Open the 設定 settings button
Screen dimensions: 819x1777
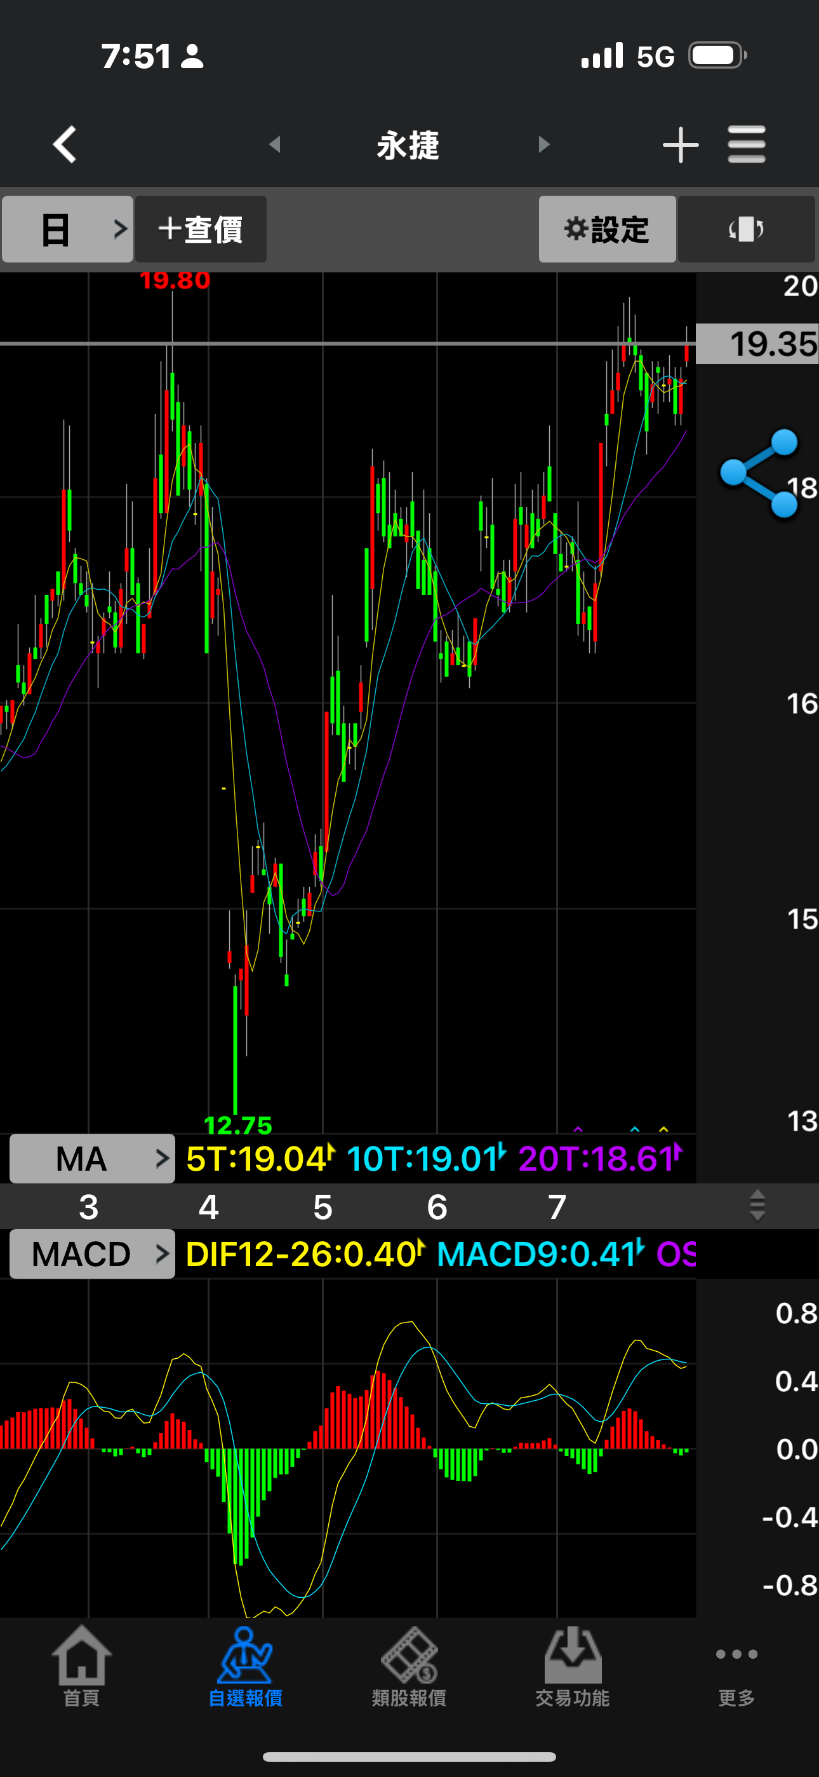click(608, 229)
